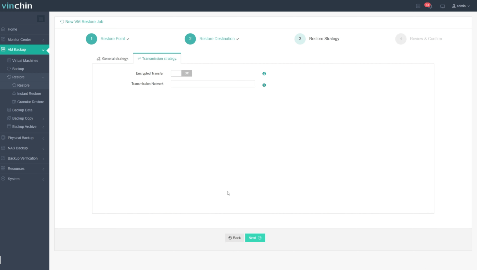Expand the Backup Verification arrow
This screenshot has width=477, height=270.
pyautogui.click(x=43, y=159)
